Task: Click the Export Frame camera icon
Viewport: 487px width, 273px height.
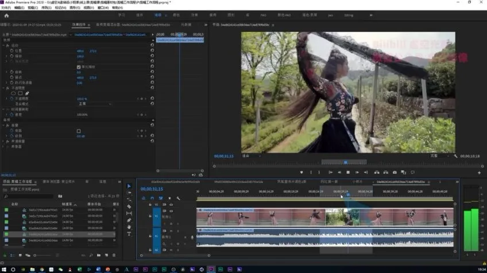Action: (x=395, y=172)
